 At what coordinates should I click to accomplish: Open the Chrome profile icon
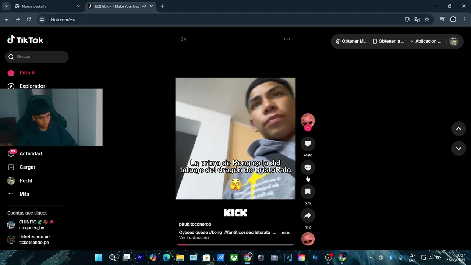(x=453, y=20)
